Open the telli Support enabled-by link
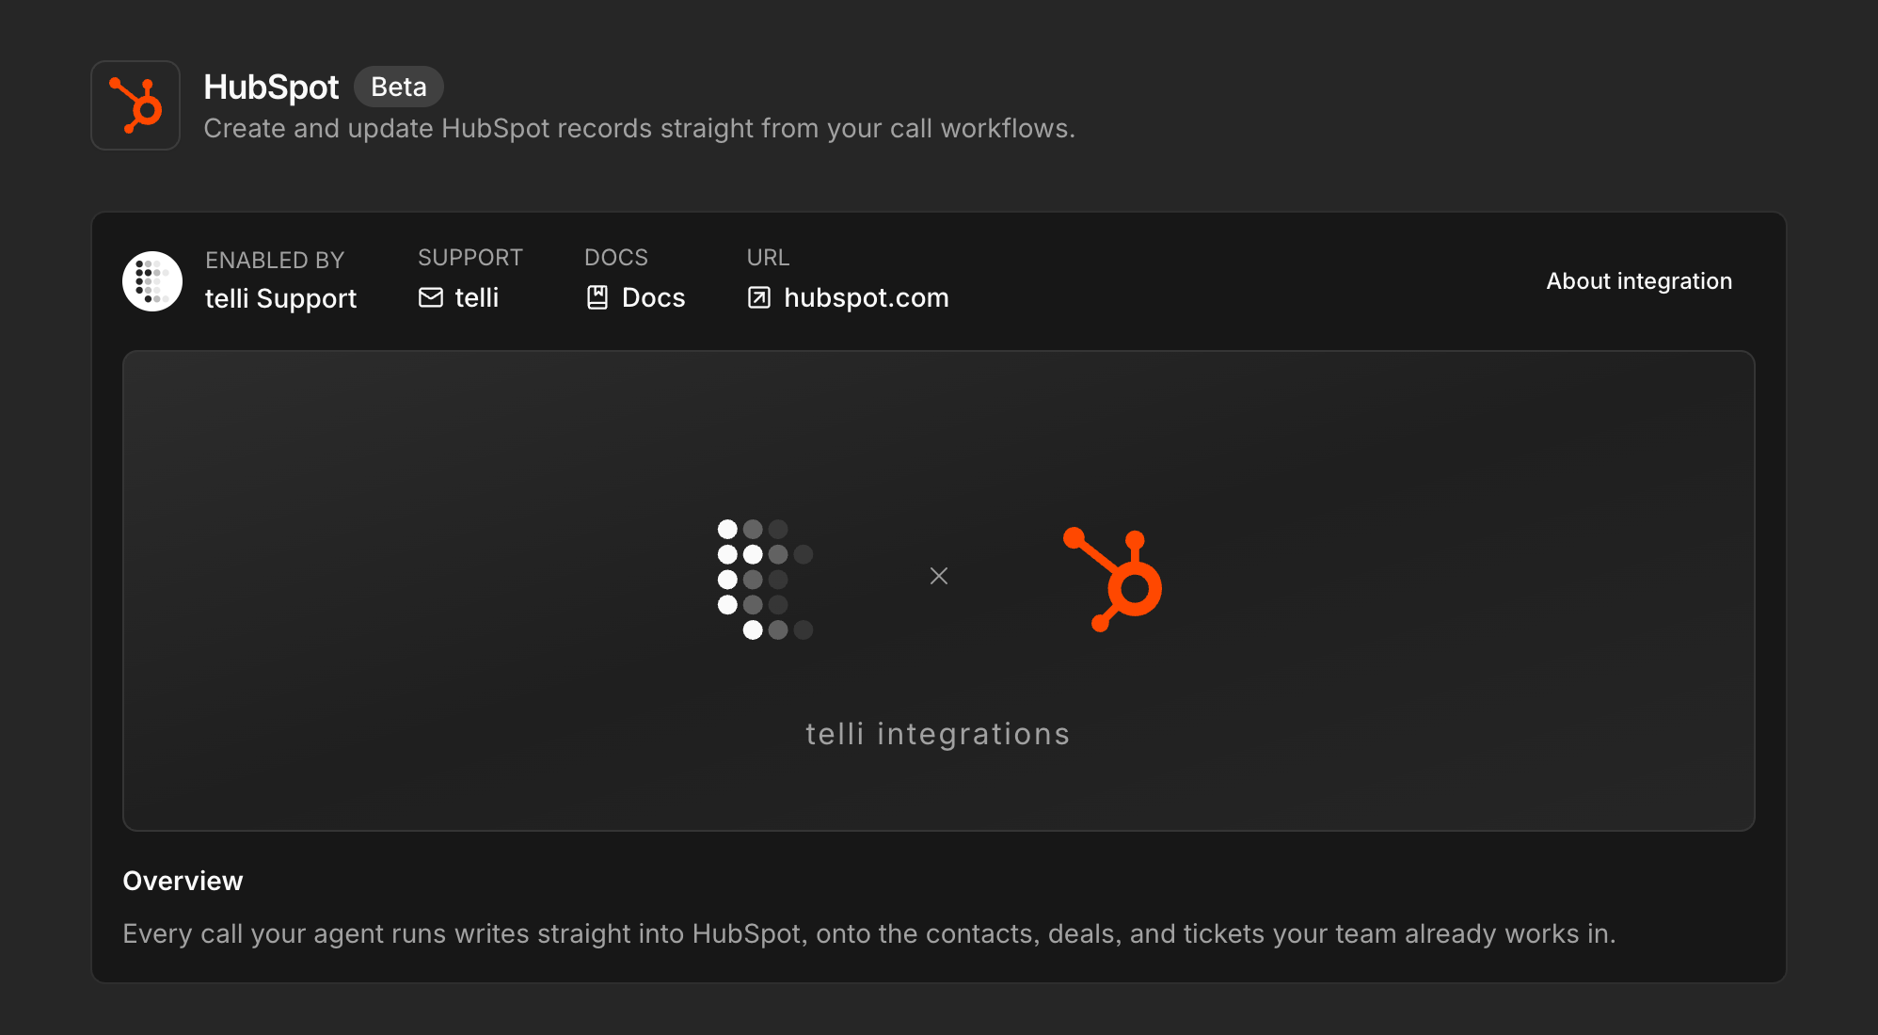This screenshot has width=1878, height=1035. click(280, 298)
